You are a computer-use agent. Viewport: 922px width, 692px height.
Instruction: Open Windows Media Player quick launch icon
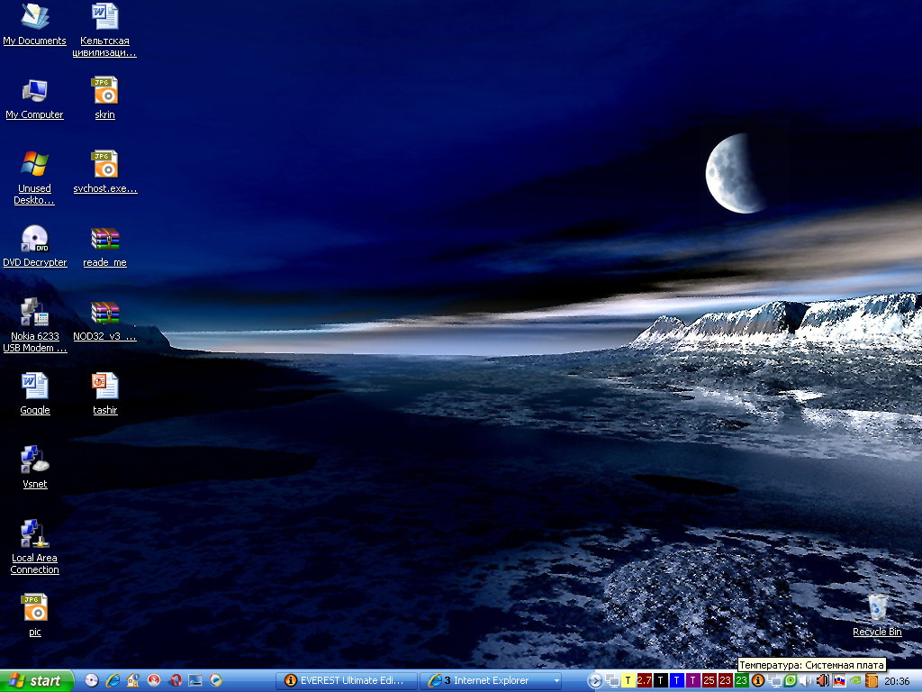click(x=216, y=680)
